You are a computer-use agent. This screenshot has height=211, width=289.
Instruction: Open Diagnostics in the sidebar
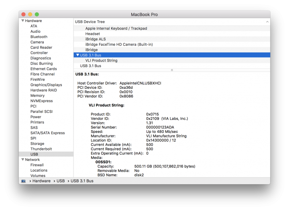tap(41, 58)
